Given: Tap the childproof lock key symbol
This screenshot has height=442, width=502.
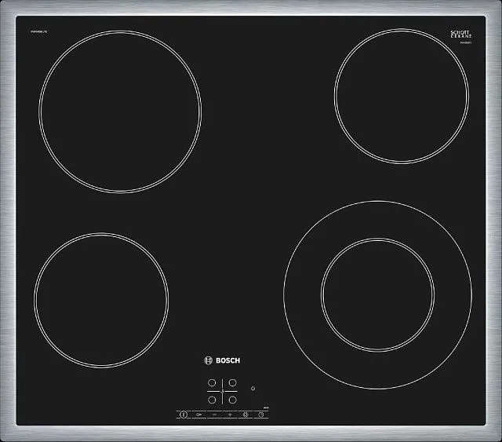Looking at the screenshot, I should click(198, 415).
